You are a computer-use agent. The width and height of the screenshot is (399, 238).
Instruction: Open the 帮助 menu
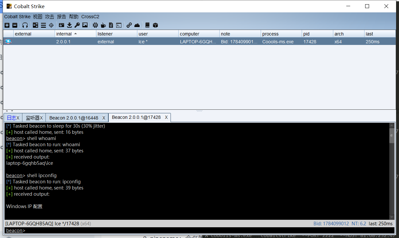[x=74, y=17]
